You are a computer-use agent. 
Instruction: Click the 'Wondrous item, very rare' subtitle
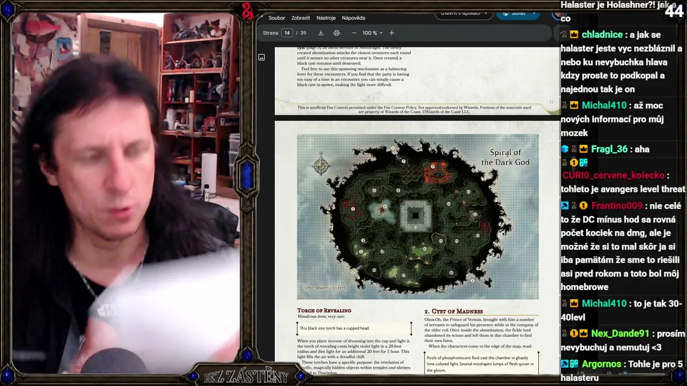click(320, 316)
